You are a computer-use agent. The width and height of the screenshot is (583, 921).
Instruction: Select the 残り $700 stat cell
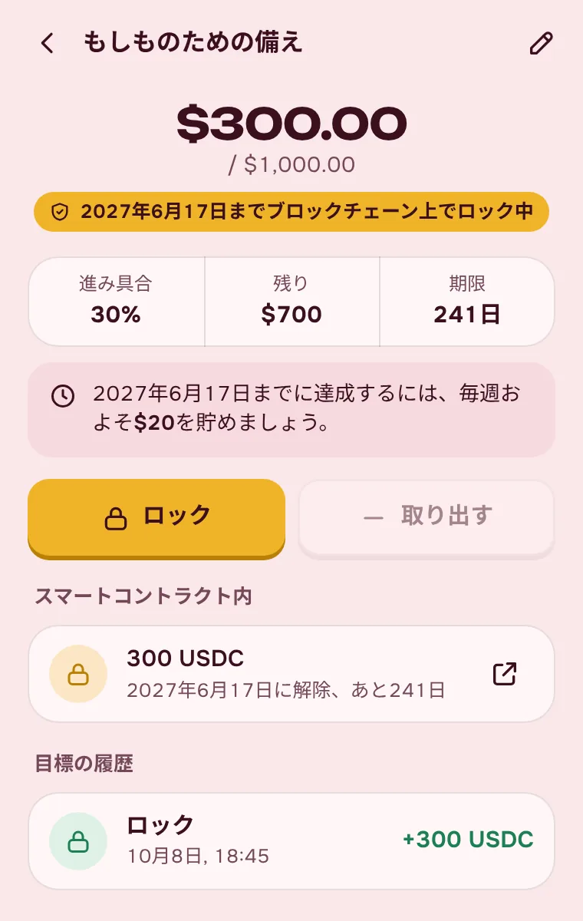pyautogui.click(x=291, y=301)
